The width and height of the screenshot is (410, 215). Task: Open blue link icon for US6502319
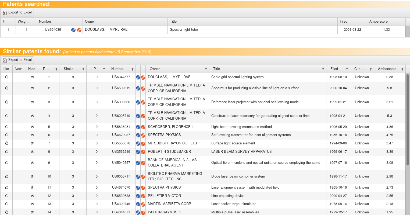[x=138, y=88]
